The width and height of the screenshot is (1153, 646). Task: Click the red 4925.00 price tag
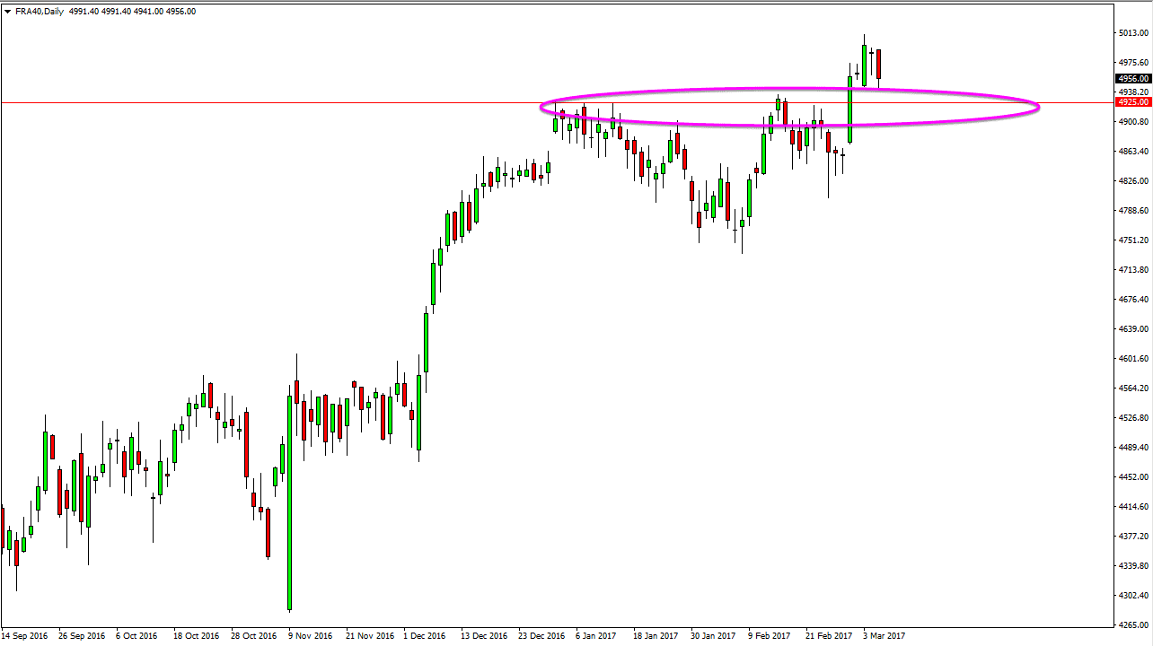click(x=1134, y=102)
